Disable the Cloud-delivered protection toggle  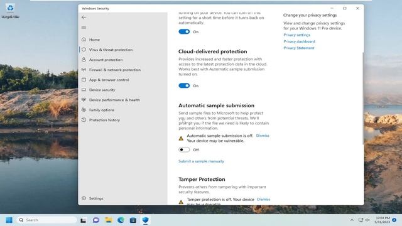click(x=184, y=85)
